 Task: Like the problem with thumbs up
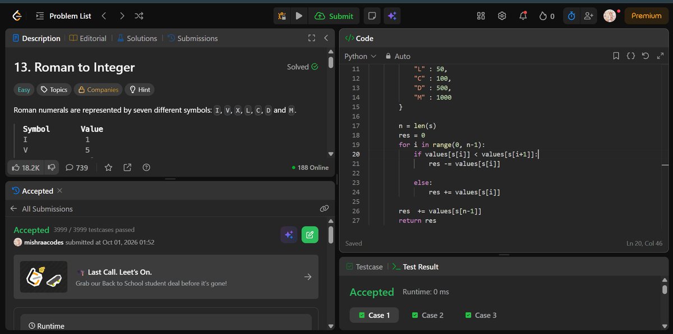coord(26,168)
